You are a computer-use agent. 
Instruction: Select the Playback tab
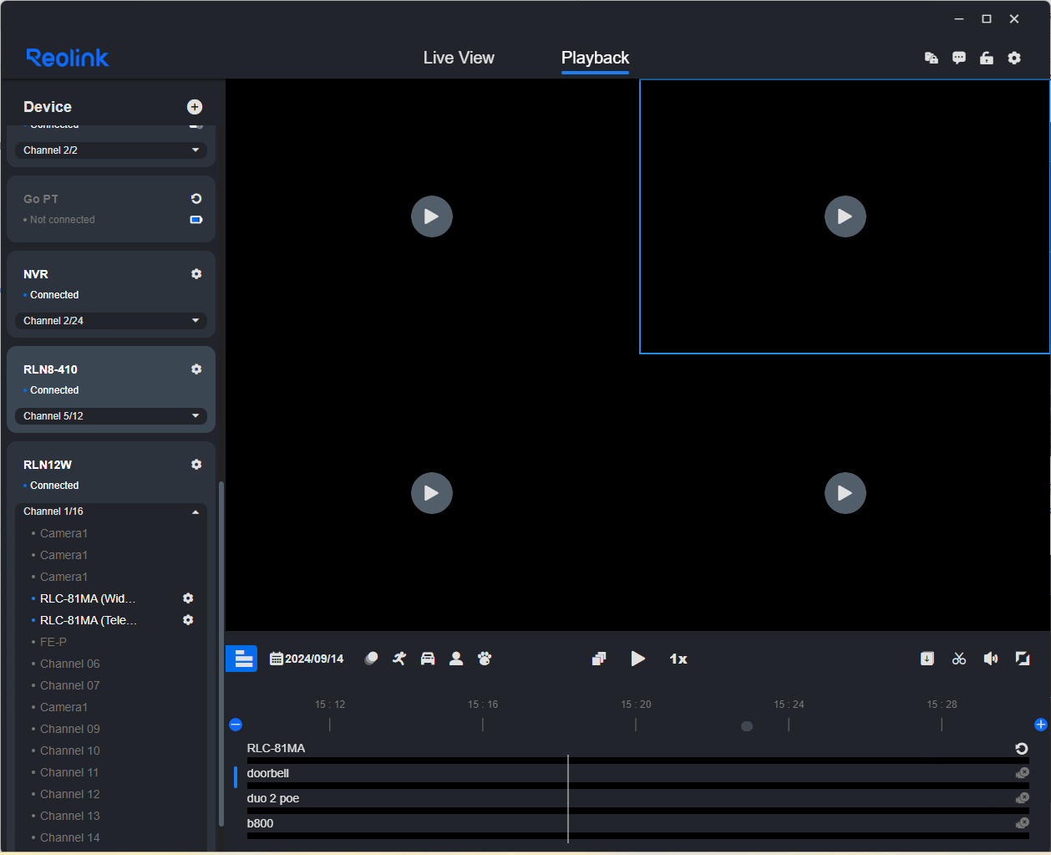coord(595,58)
